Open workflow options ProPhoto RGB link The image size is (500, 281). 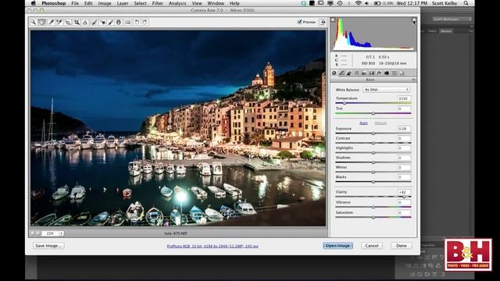(212, 247)
